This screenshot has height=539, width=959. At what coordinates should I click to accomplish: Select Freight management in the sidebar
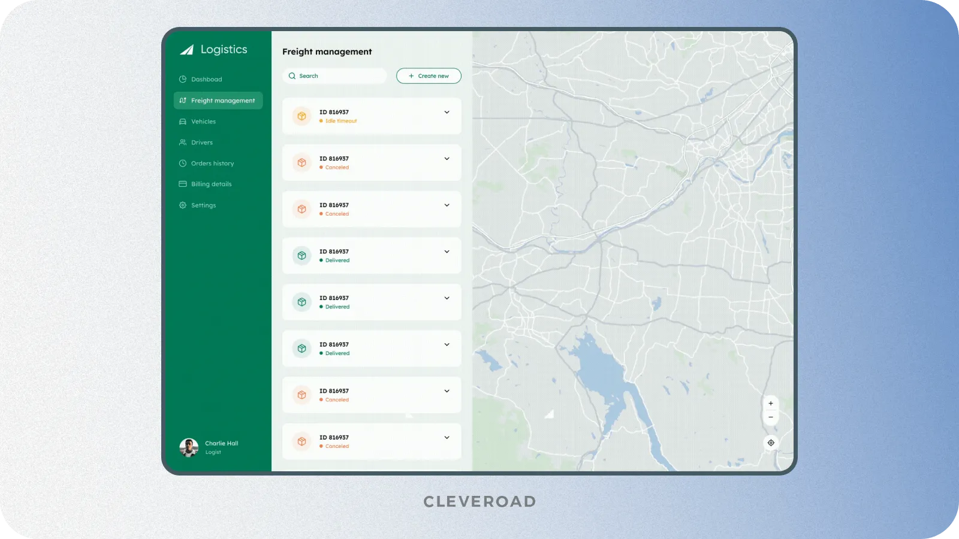pyautogui.click(x=218, y=101)
